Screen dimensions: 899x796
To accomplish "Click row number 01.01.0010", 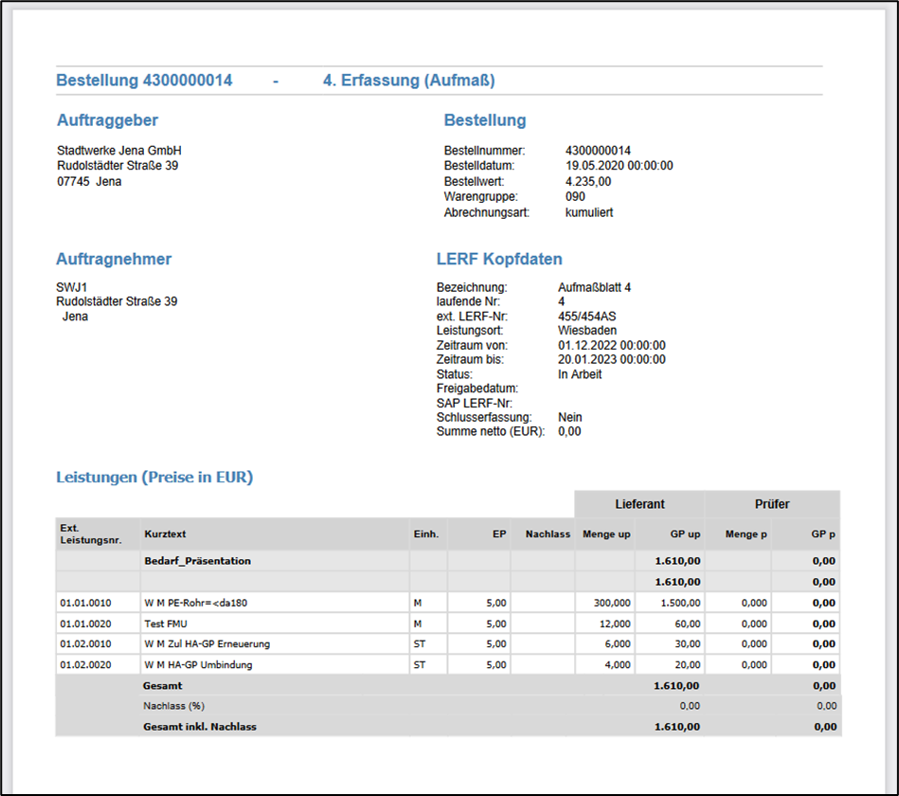I will (85, 603).
